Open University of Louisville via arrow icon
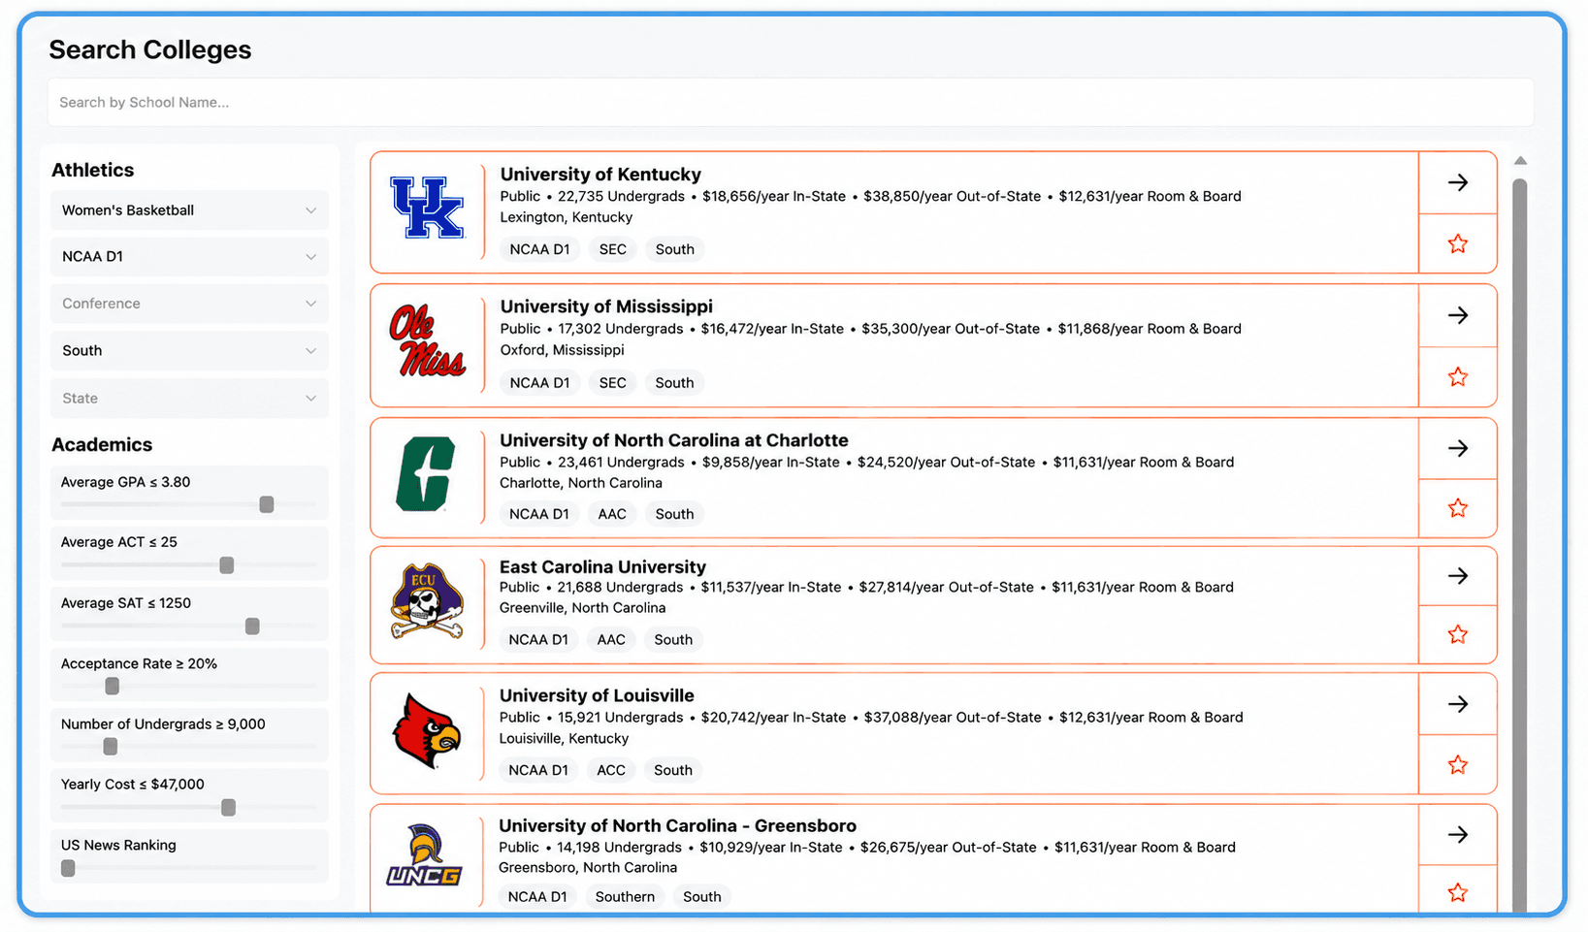This screenshot has height=932, width=1588. pos(1457,704)
